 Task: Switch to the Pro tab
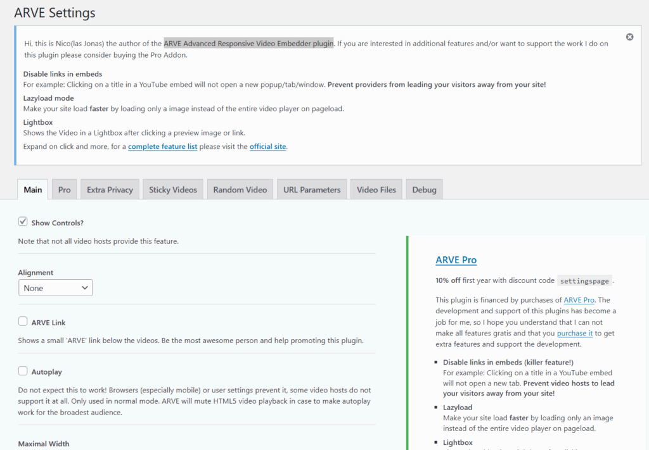pos(64,190)
